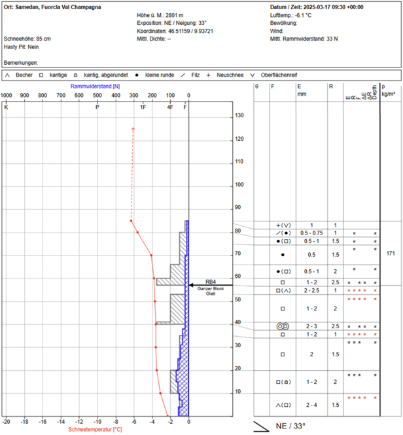
Task: Click the 'Ganzer Block Glatt' annotation
Action: [211, 292]
